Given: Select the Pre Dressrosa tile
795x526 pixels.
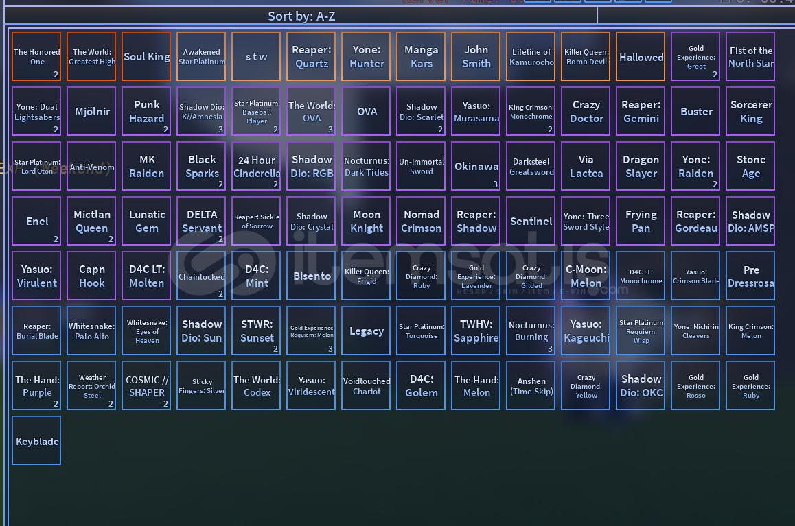Looking at the screenshot, I should click(750, 276).
